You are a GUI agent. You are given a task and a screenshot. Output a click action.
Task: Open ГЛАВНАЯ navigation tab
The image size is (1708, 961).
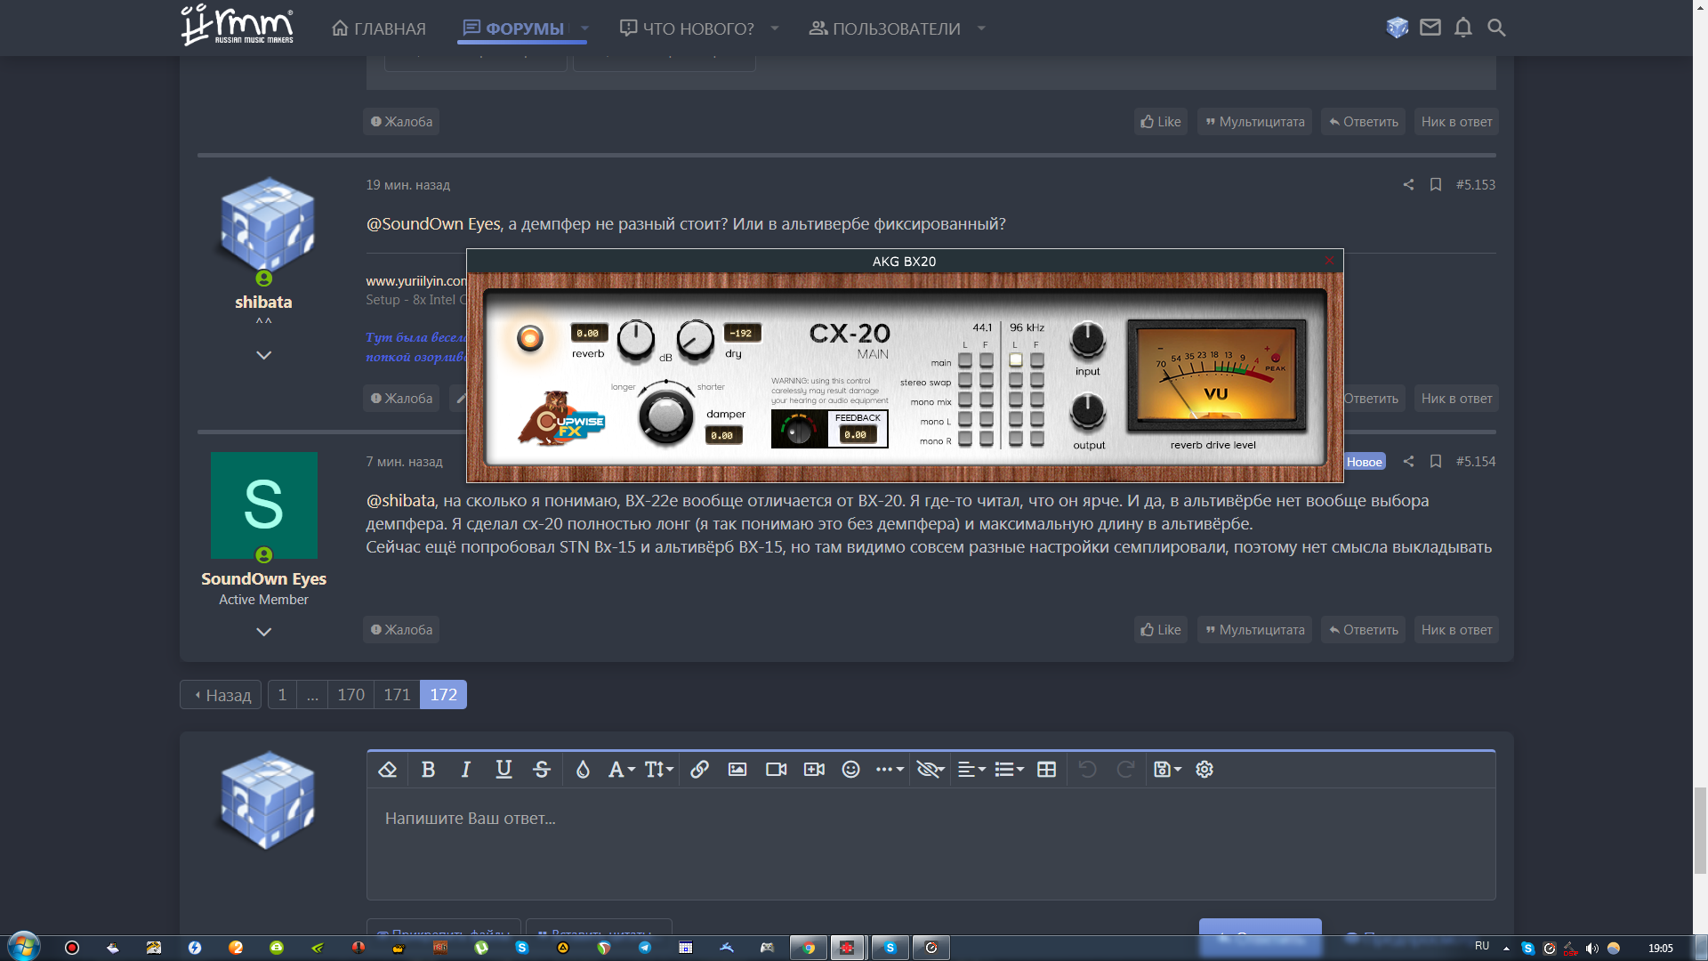(379, 28)
